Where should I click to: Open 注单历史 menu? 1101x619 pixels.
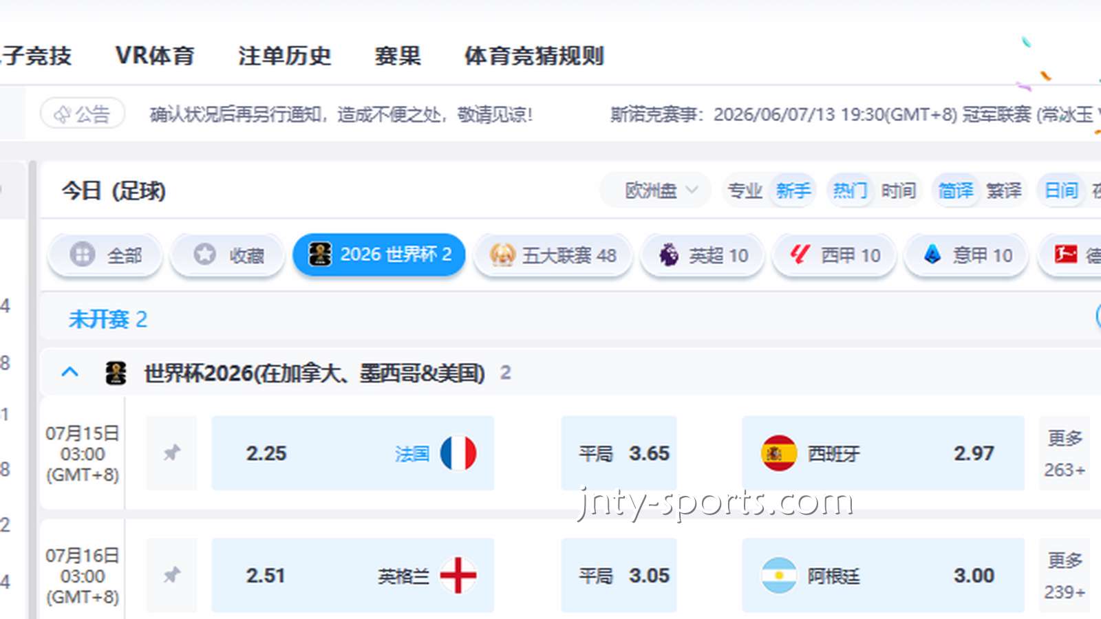(x=285, y=56)
